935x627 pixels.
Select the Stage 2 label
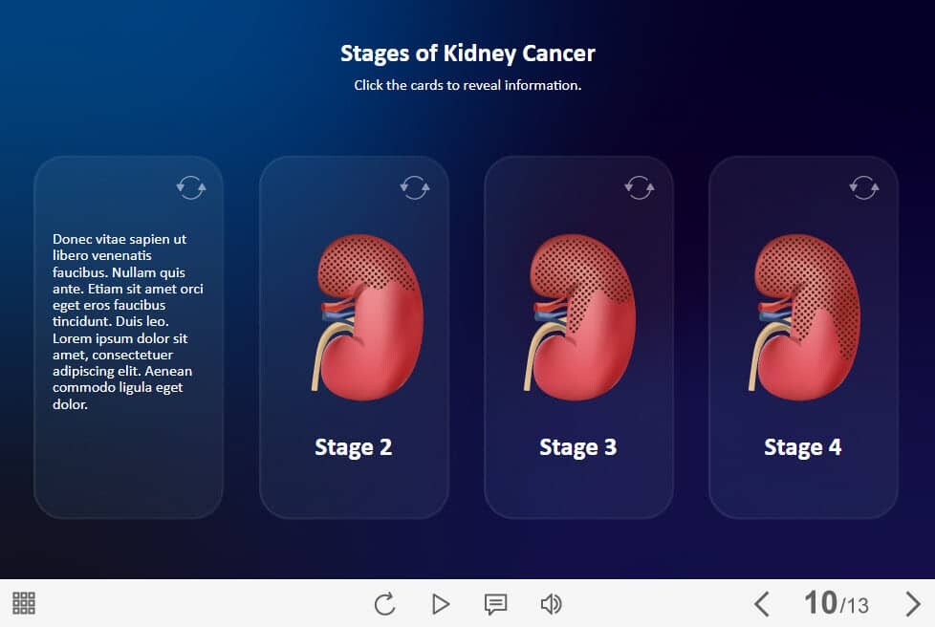point(354,447)
